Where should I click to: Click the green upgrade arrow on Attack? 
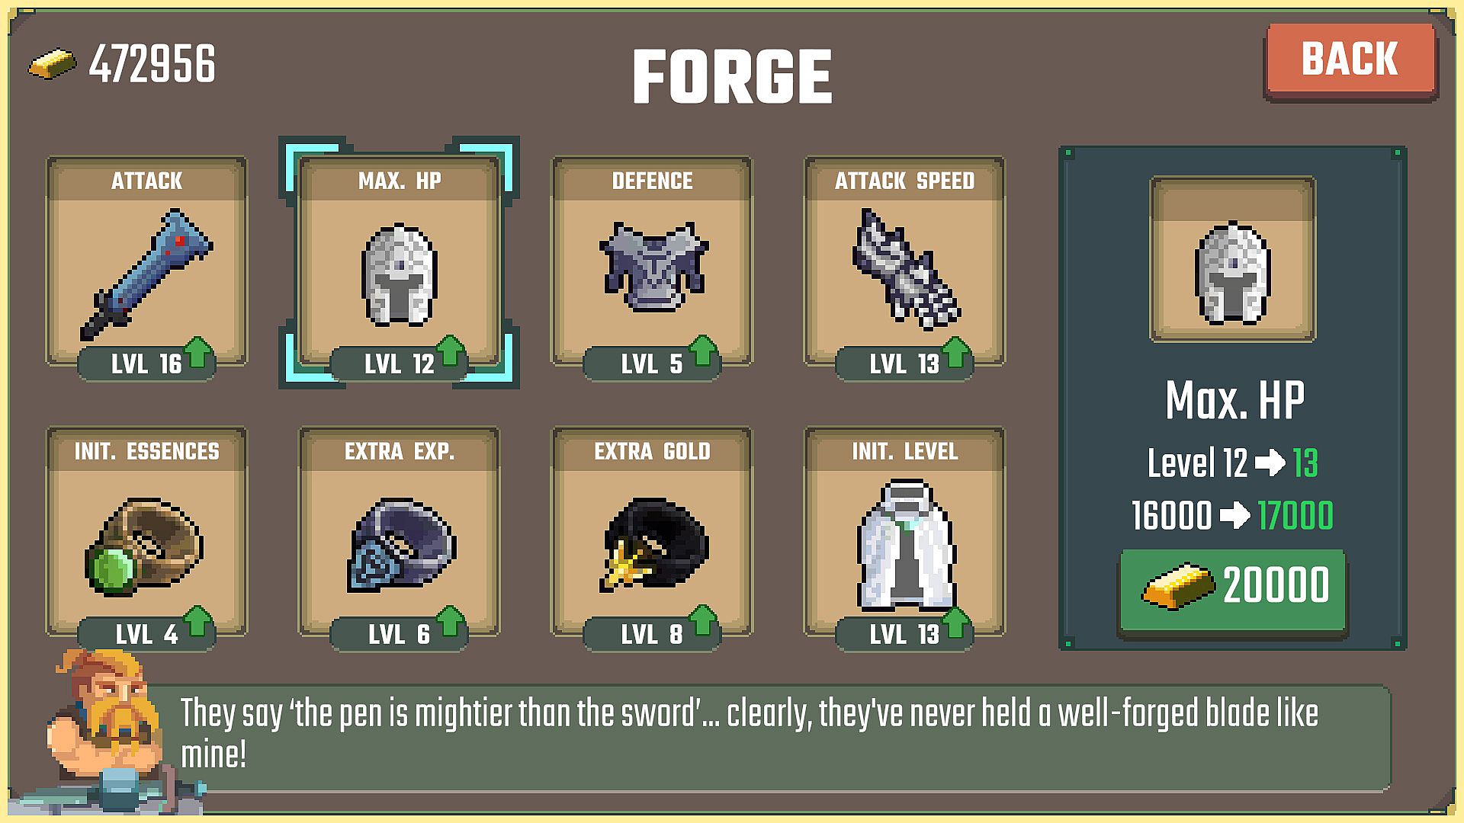click(198, 352)
